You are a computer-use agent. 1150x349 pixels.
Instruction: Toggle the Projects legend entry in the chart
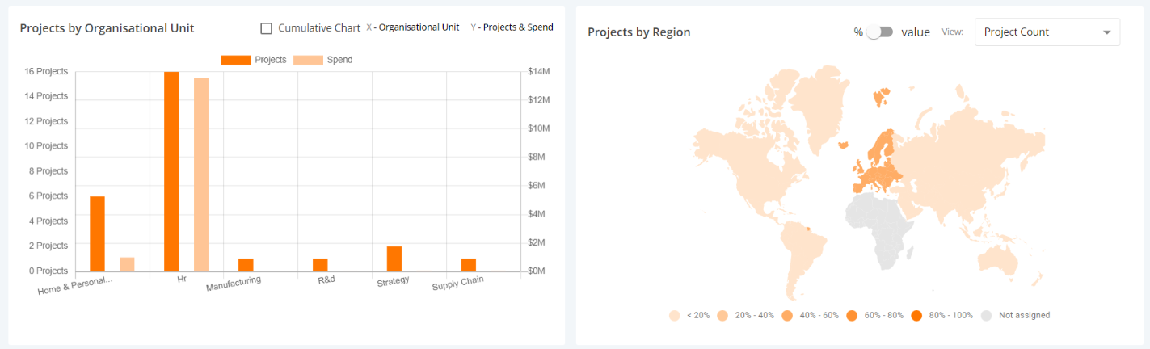(x=253, y=60)
